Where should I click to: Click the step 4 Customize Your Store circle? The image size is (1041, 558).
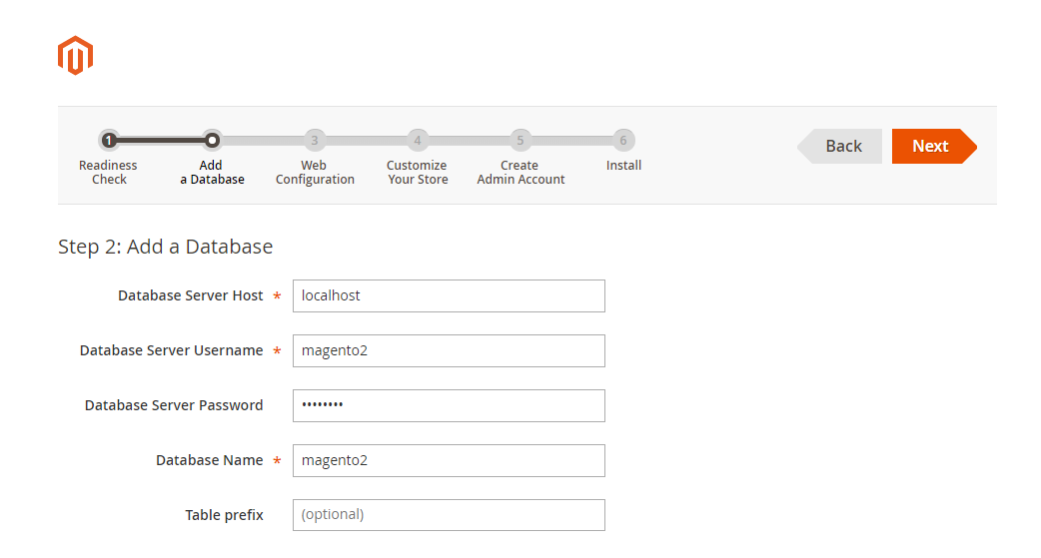tap(418, 141)
